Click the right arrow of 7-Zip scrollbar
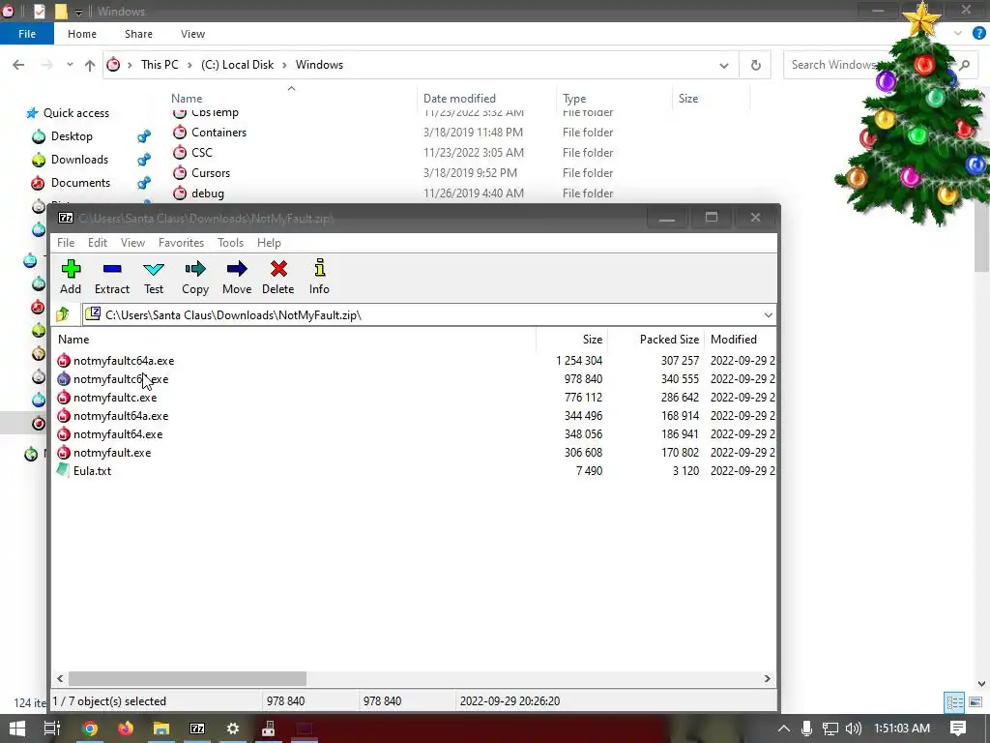 tap(767, 678)
